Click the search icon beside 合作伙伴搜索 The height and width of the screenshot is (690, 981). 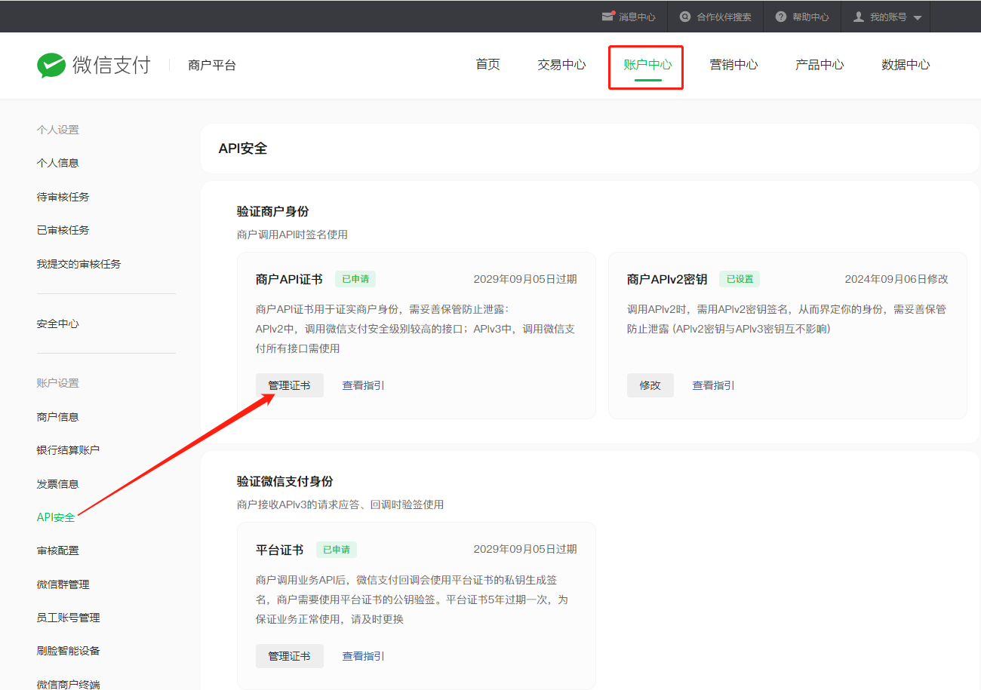click(x=685, y=17)
